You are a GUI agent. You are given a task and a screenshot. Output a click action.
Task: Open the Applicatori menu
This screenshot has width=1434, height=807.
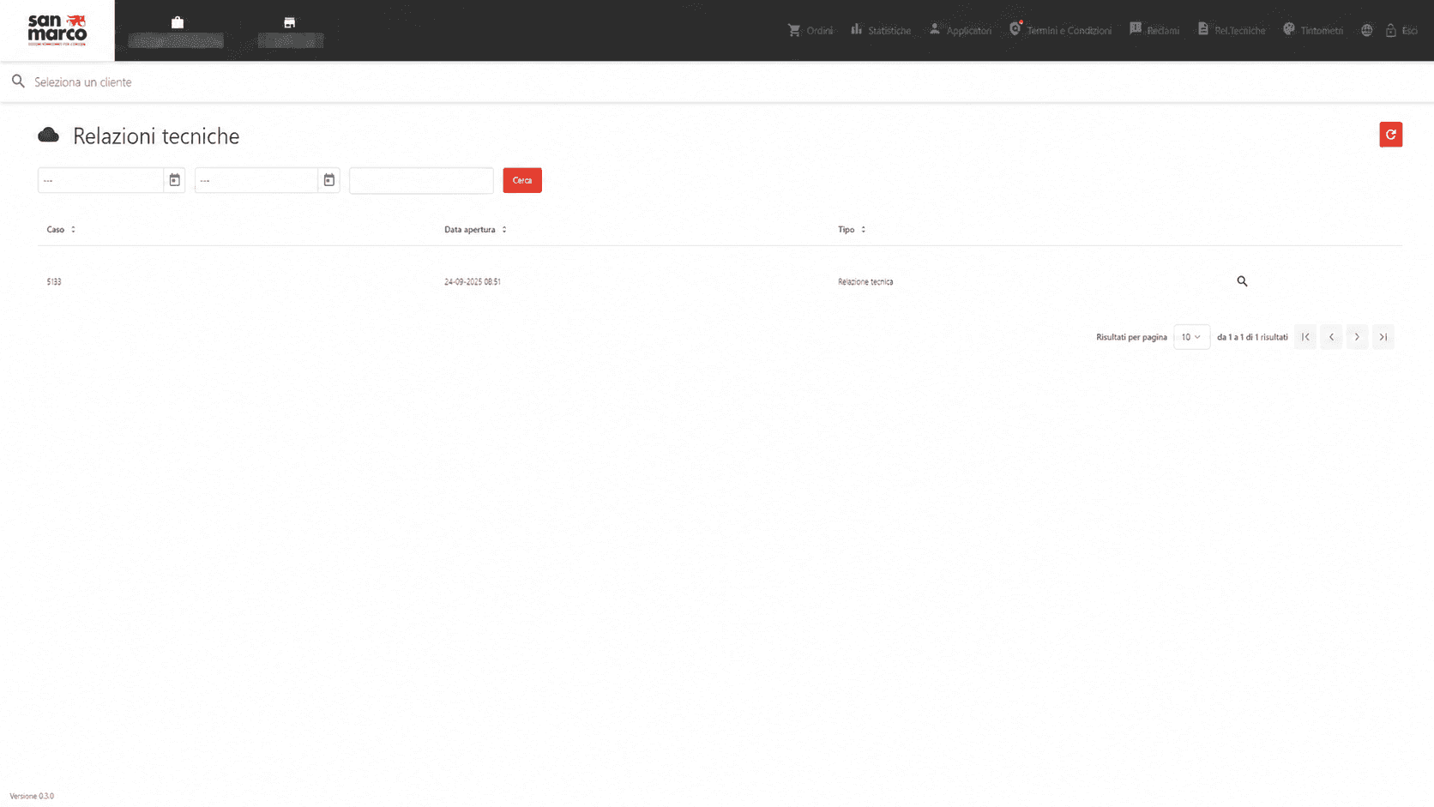coord(960,30)
